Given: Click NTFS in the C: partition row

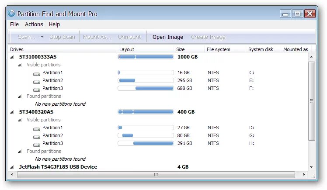Looking at the screenshot, I should pyautogui.click(x=213, y=73).
